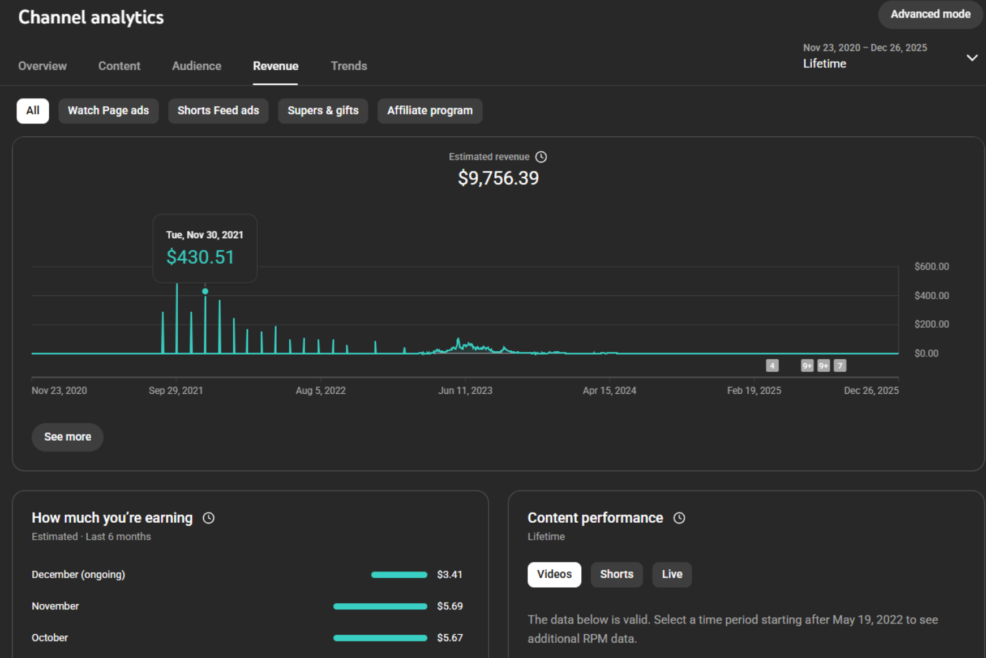Select the data point dot on Nov 30, 2021
Viewport: 986px width, 658px height.
tap(205, 291)
